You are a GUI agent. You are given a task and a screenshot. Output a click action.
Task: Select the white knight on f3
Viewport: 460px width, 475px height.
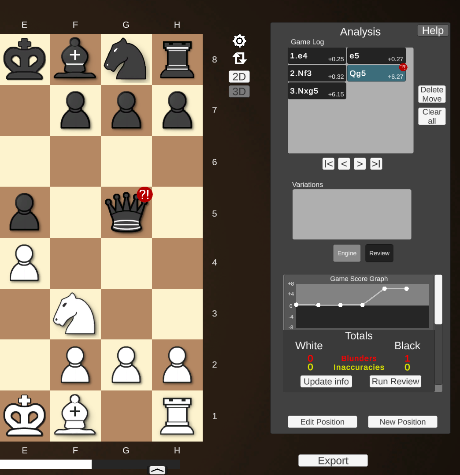tap(74, 314)
